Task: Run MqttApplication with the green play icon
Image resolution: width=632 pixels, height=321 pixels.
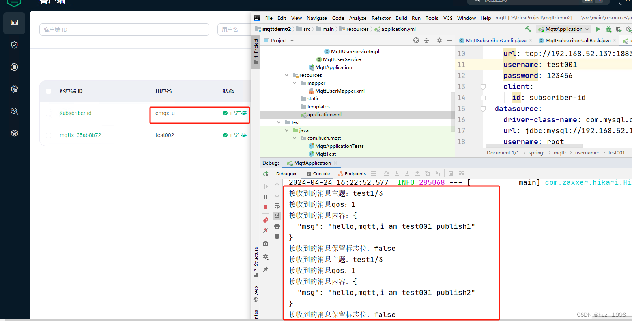Action: click(x=598, y=29)
